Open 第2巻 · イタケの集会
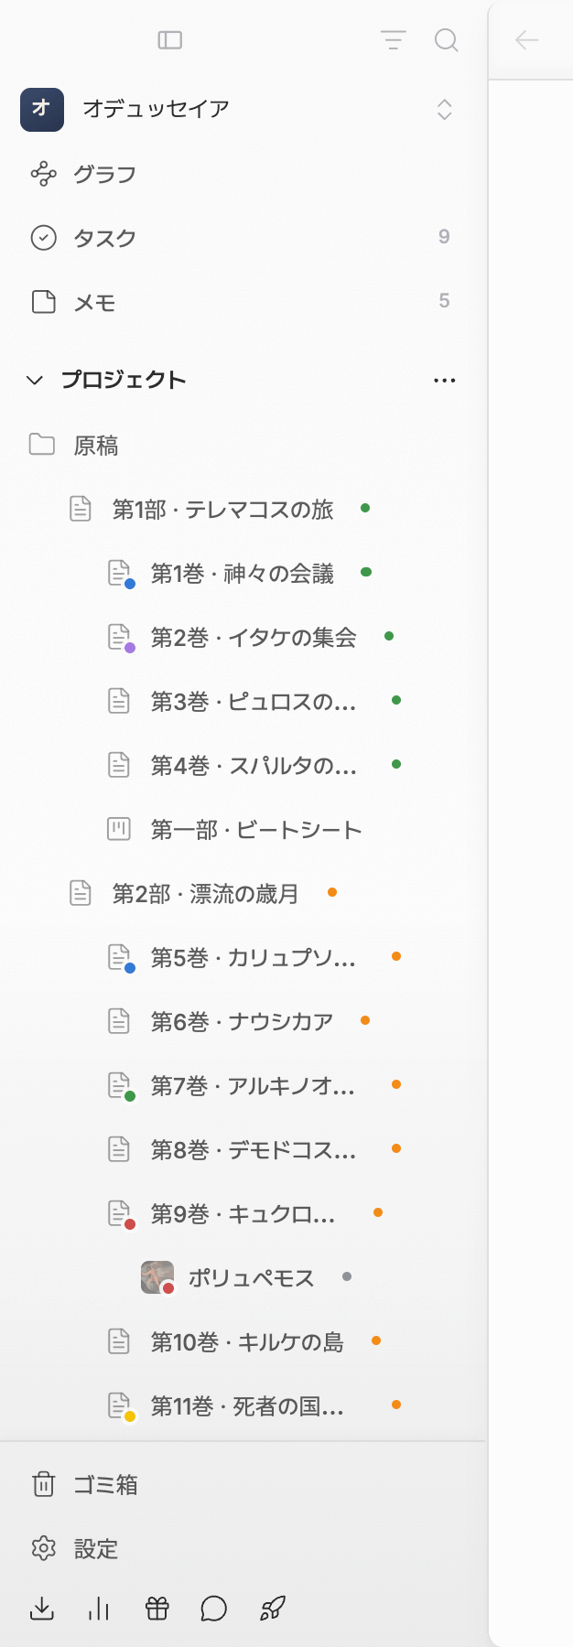 [x=254, y=638]
